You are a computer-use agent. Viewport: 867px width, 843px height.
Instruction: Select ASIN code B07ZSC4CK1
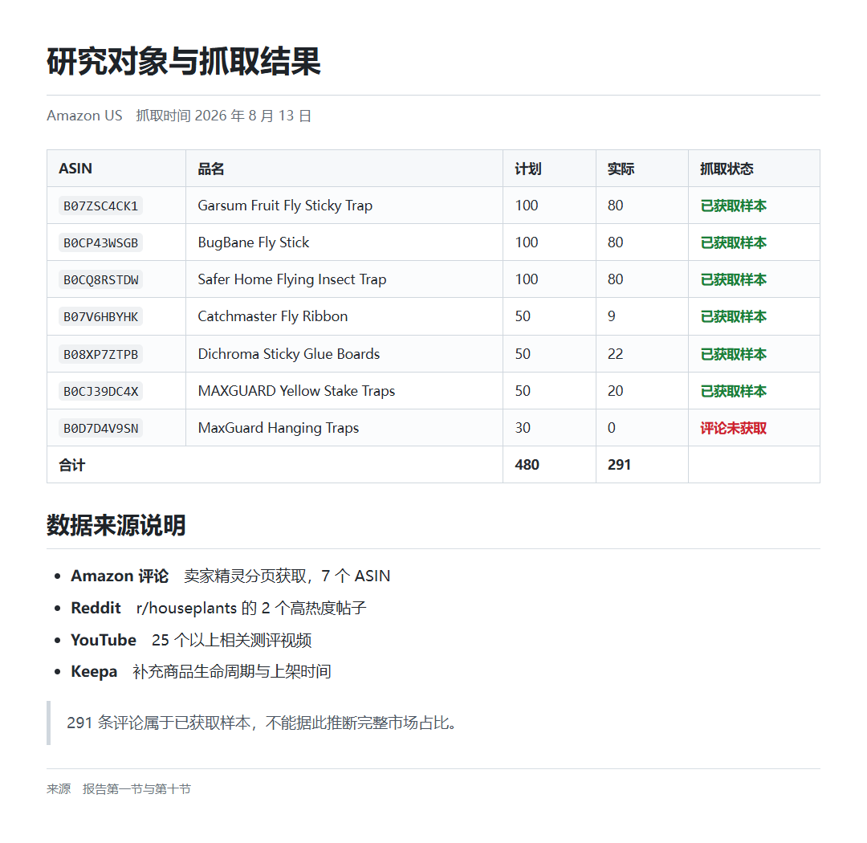coord(100,206)
